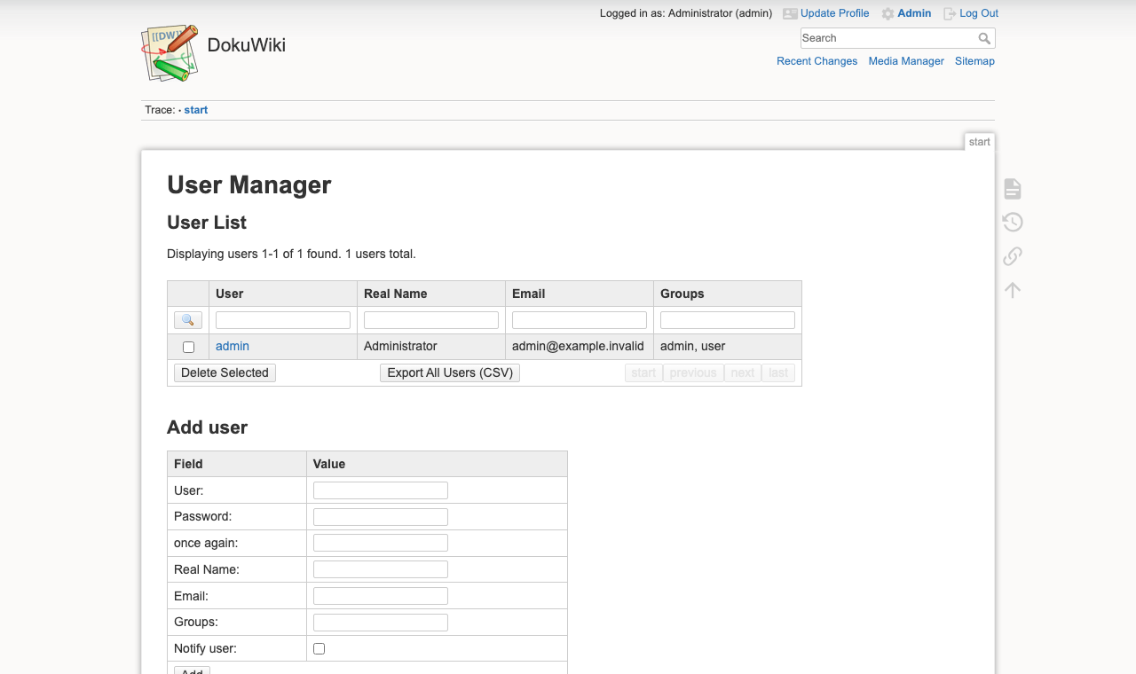1136x674 pixels.
Task: Click the Delete Selected button
Action: 225,372
